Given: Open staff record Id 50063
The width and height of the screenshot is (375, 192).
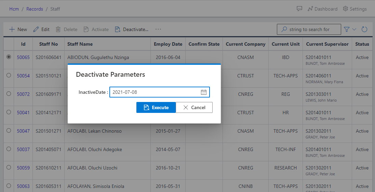Looking at the screenshot, I should [23, 186].
